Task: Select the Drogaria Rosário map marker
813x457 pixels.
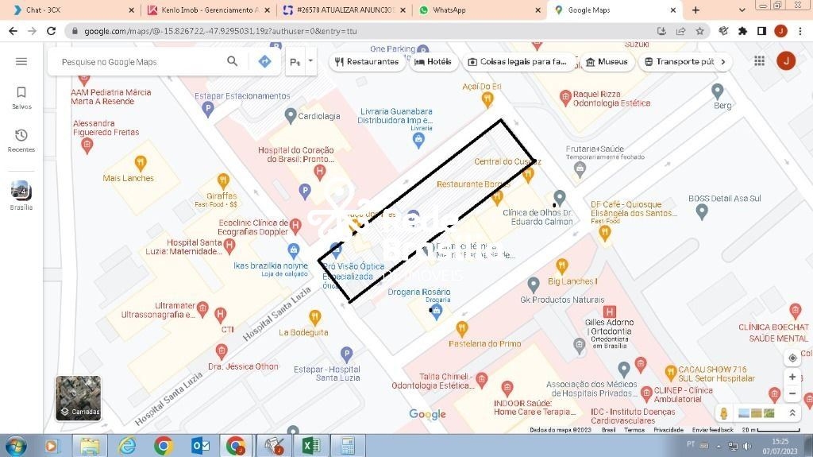Action: [x=437, y=312]
